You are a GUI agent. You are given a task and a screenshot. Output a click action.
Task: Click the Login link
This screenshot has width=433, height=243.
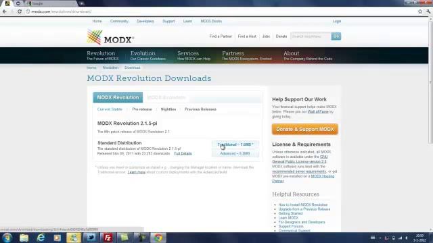337,21
